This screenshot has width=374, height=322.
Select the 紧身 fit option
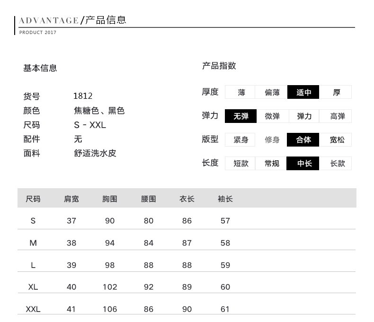240,139
